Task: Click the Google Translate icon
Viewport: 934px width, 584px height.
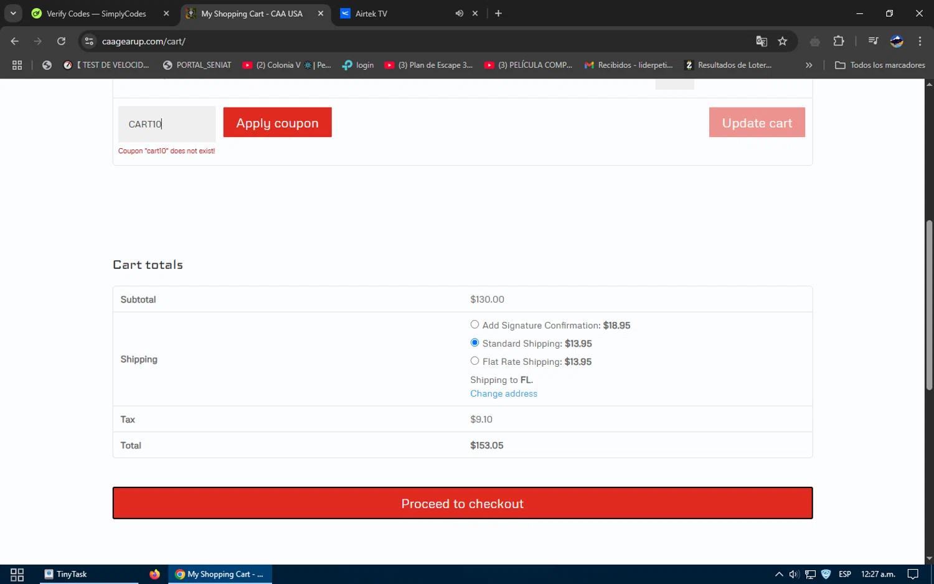Action: [x=762, y=41]
